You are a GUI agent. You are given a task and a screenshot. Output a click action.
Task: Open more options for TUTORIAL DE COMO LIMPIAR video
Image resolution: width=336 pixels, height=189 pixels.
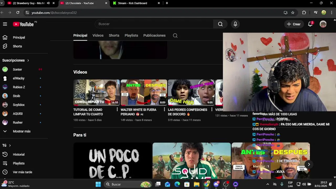[x=117, y=109]
